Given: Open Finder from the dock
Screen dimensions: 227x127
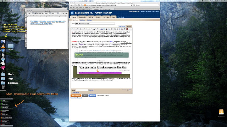Looking at the screenshot, I should tap(3, 42).
